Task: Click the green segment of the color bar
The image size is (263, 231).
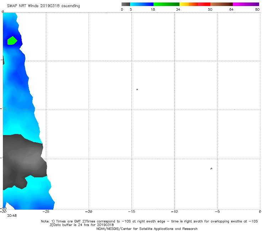Action: tap(167, 4)
